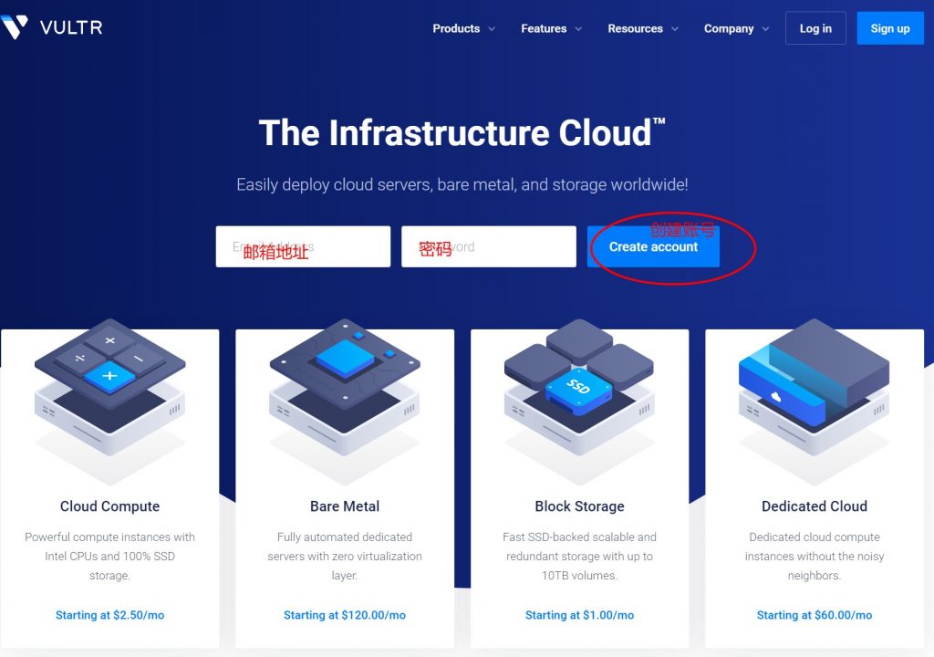The image size is (934, 657).
Task: Follow the Starting at $2.50/mo link
Action: tap(109, 615)
